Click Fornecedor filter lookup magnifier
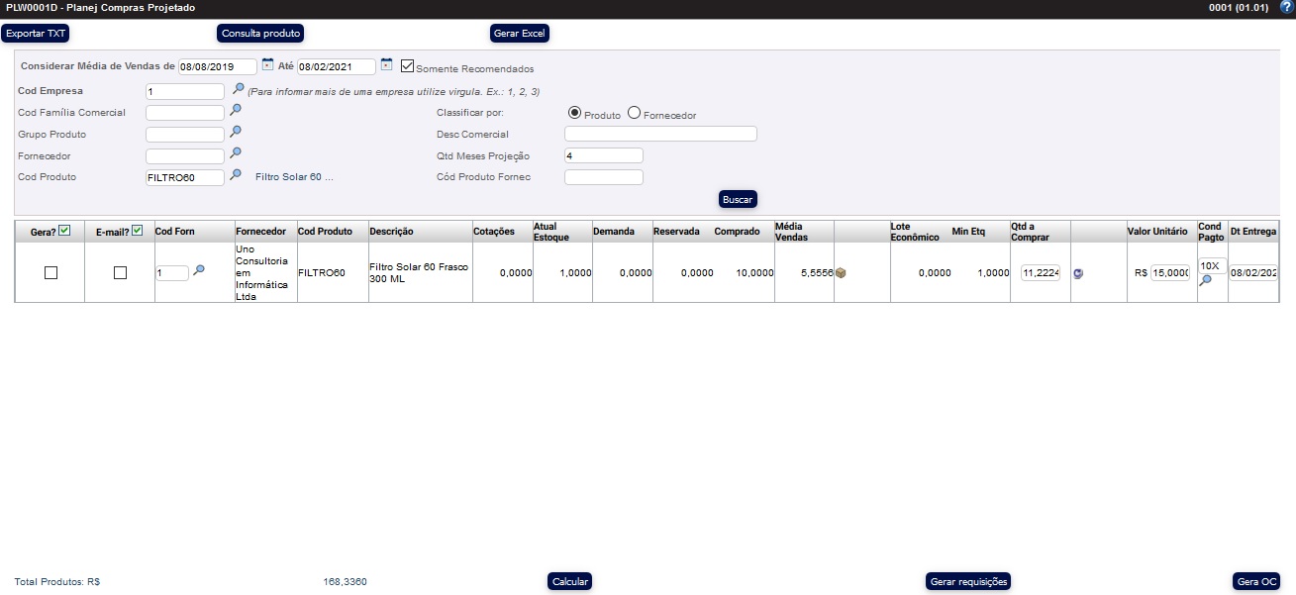The height and width of the screenshot is (595, 1296). click(236, 153)
